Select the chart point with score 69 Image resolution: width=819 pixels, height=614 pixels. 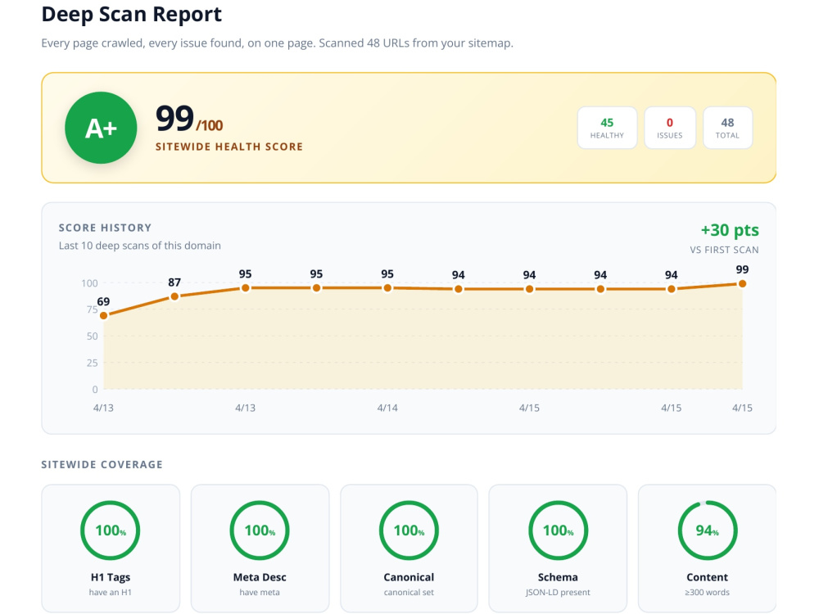click(103, 315)
